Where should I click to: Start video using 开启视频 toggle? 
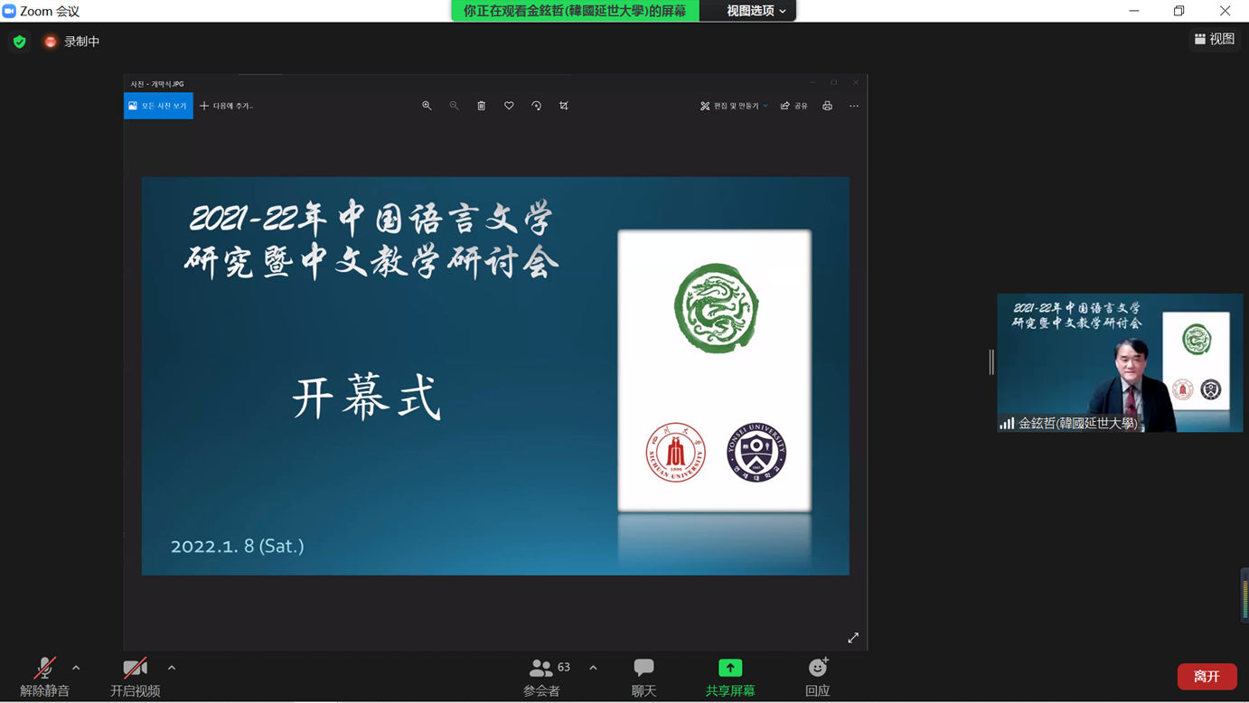pos(134,674)
